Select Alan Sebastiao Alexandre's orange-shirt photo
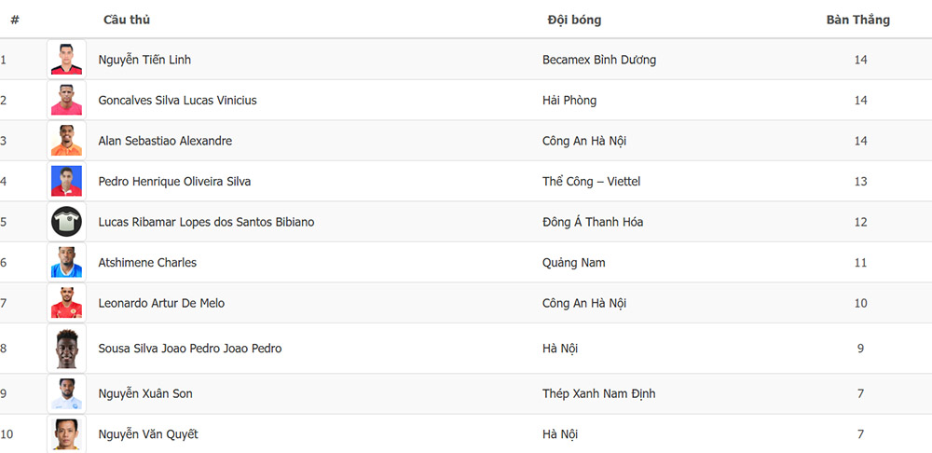This screenshot has width=932, height=453. (66, 141)
